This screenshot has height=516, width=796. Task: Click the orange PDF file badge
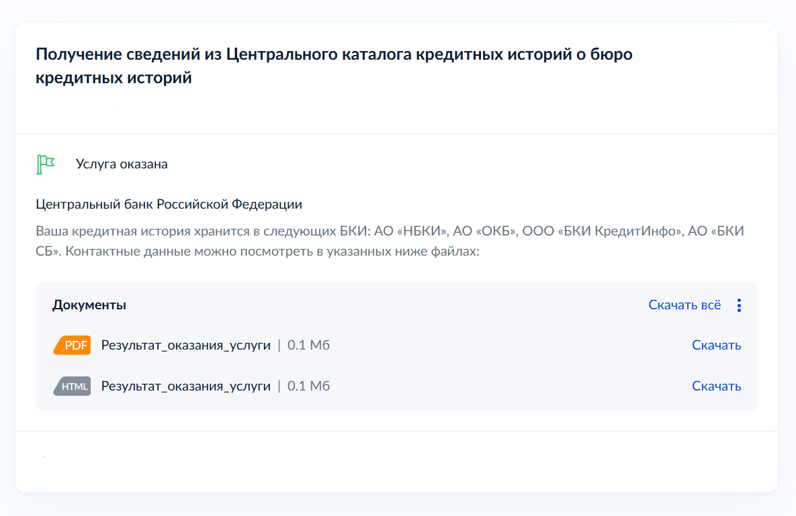[72, 345]
